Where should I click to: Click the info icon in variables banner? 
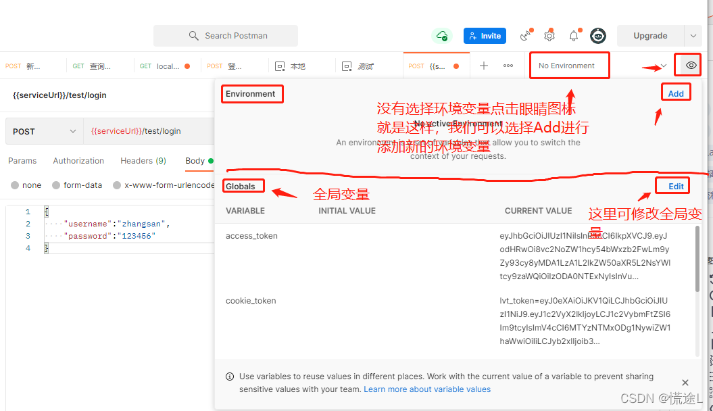pyautogui.click(x=230, y=377)
